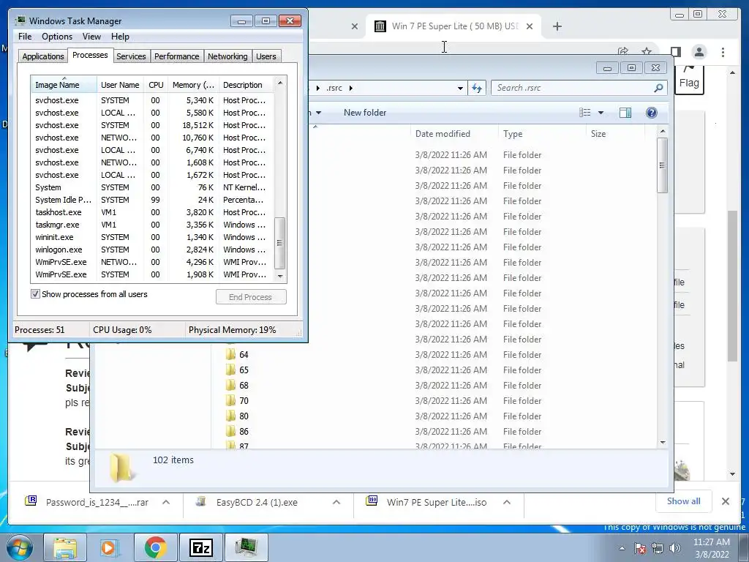Select the taskmgr.exe process row
The height and width of the screenshot is (562, 749).
click(x=152, y=225)
